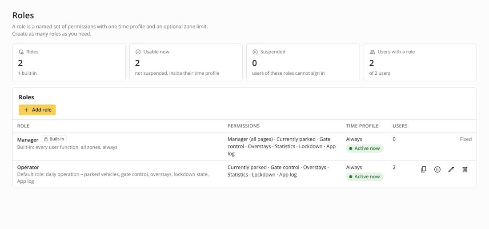Viewport: 489px width, 229px height.
Task: Click Manager row permissions text
Action: [x=281, y=146]
